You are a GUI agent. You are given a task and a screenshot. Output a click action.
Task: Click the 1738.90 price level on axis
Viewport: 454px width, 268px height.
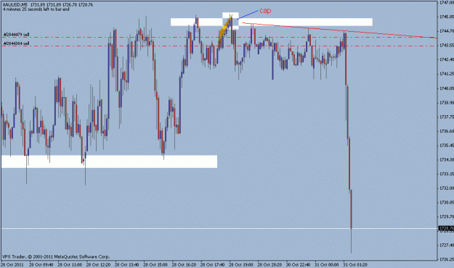tap(446, 103)
